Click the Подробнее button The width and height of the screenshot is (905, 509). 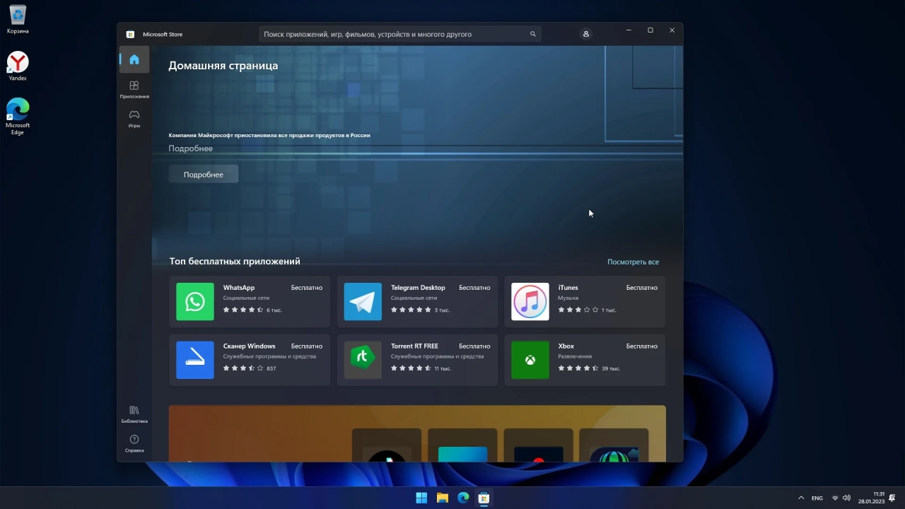[x=204, y=175]
